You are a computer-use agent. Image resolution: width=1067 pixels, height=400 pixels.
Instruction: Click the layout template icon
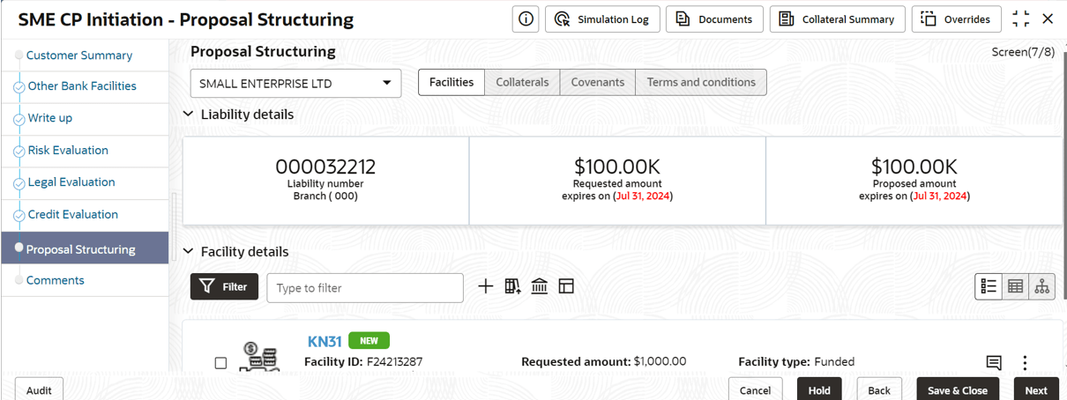566,286
